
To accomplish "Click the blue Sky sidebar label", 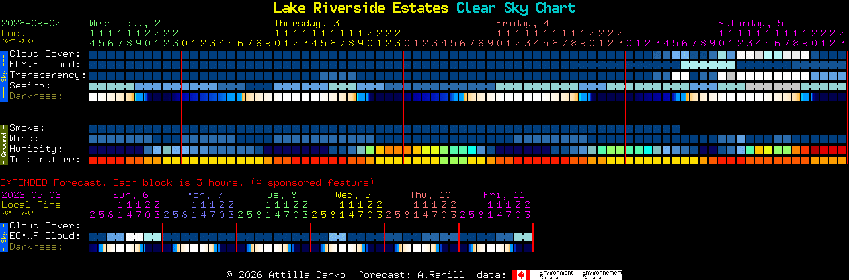I will [x=3, y=75].
